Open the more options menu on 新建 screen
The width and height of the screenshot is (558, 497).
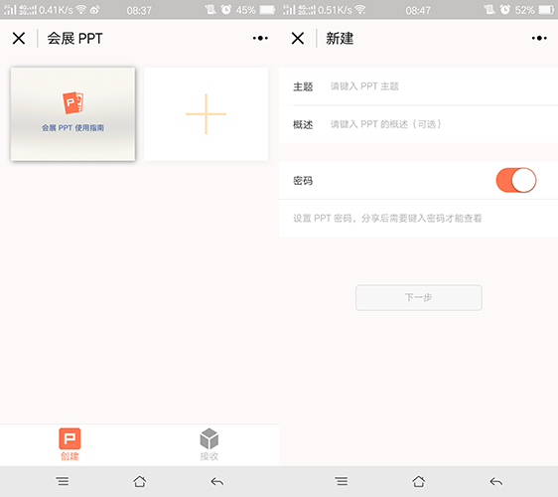click(539, 38)
